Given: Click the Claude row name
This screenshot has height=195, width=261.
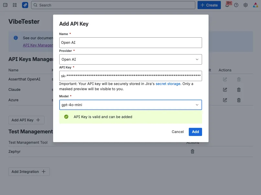Looking at the screenshot, I should (x=15, y=90).
